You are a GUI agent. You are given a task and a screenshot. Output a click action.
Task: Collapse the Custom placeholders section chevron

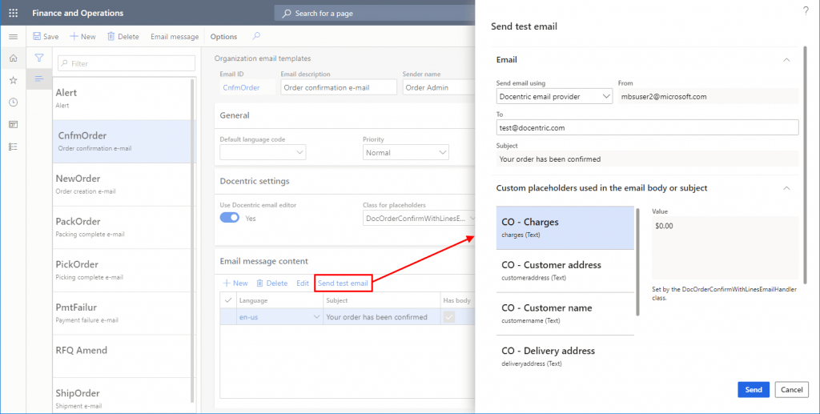click(x=786, y=188)
